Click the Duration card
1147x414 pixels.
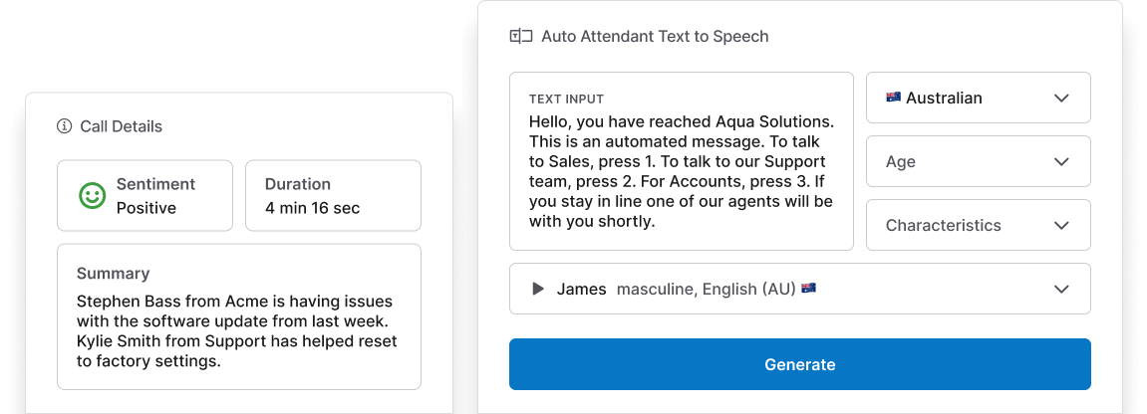tap(333, 196)
